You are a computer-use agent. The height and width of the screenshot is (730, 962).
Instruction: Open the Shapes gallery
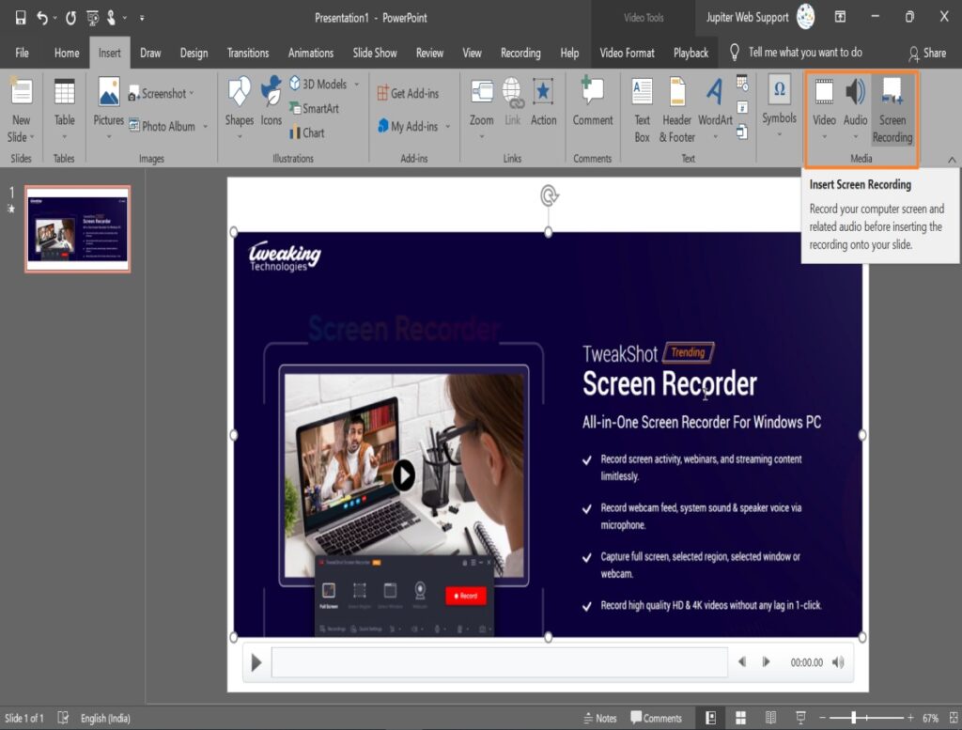point(240,107)
